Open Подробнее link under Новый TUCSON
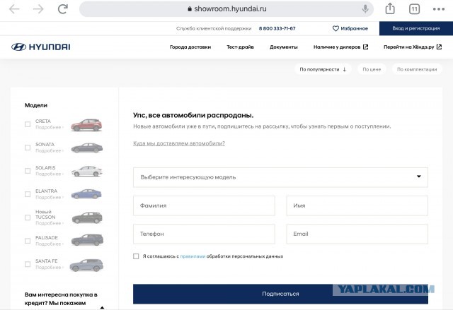 tap(49, 223)
